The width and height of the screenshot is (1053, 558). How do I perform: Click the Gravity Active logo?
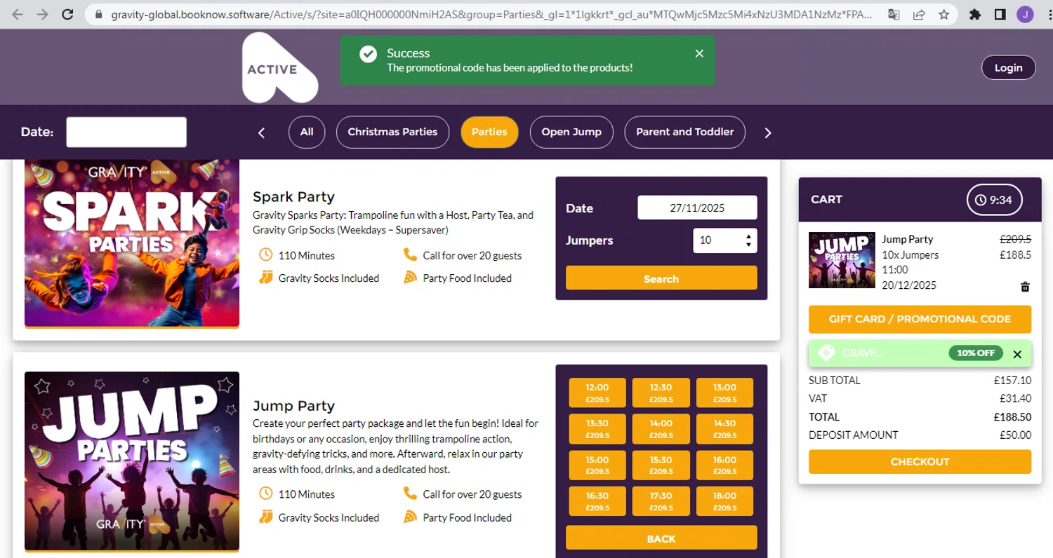coord(279,67)
